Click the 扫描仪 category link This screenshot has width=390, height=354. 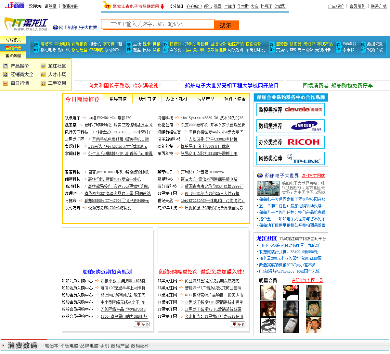tap(175, 44)
